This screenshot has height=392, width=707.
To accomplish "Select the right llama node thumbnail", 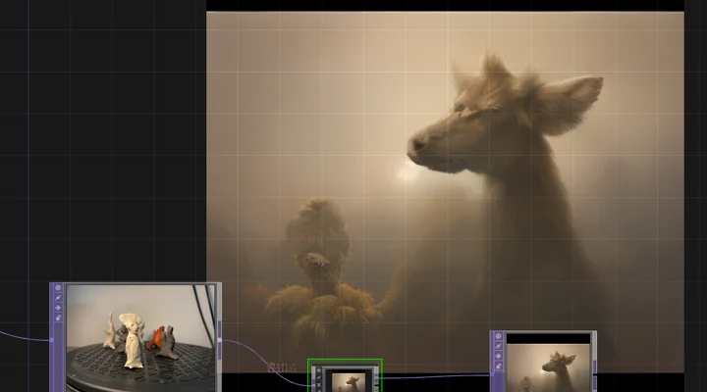I will (x=548, y=363).
